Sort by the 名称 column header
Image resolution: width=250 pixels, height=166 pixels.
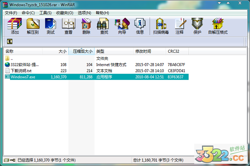[x=23, y=51]
